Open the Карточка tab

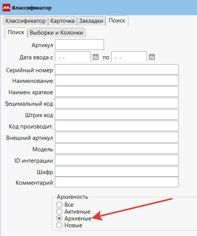(62, 21)
